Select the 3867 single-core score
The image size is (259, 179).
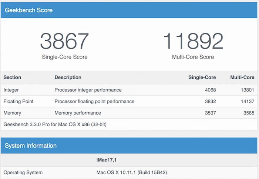pos(64,41)
